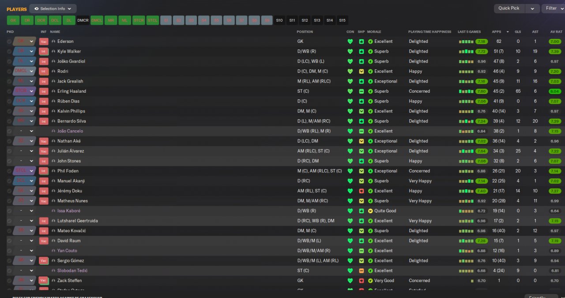Toggle John Stones' picked checkmark
565x298 pixels.
pyautogui.click(x=9, y=161)
